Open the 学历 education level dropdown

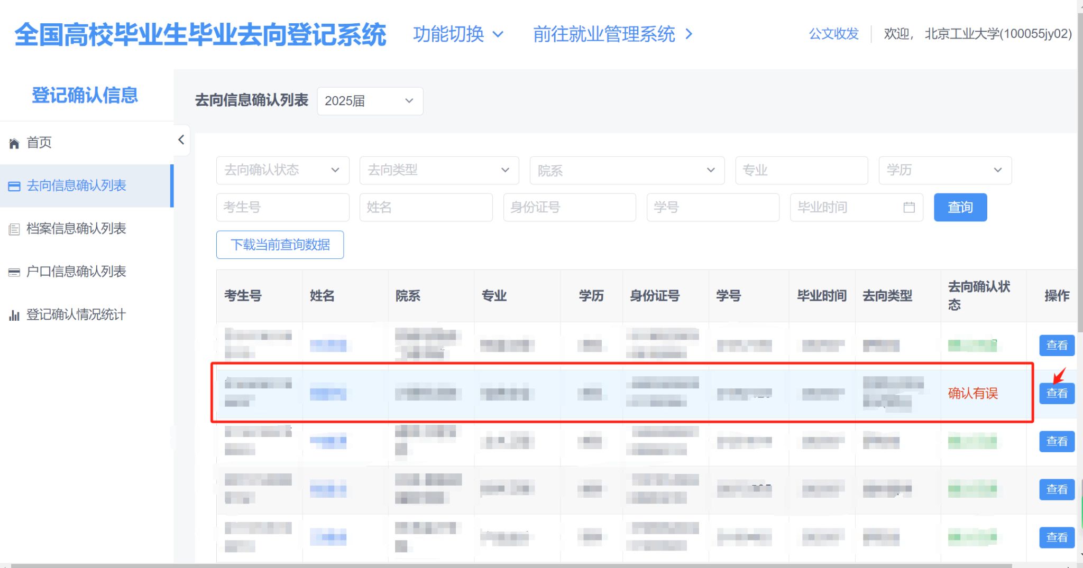(944, 170)
